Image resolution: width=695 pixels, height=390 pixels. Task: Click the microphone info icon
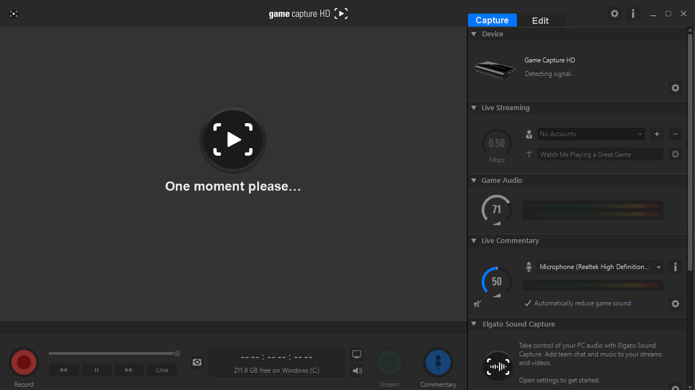(675, 267)
